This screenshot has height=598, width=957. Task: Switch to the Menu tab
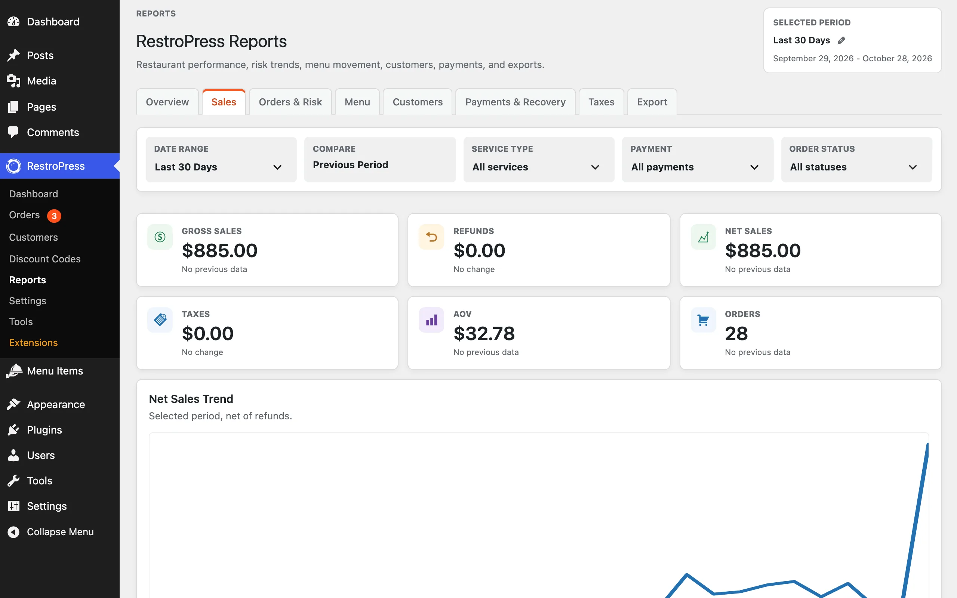[357, 102]
